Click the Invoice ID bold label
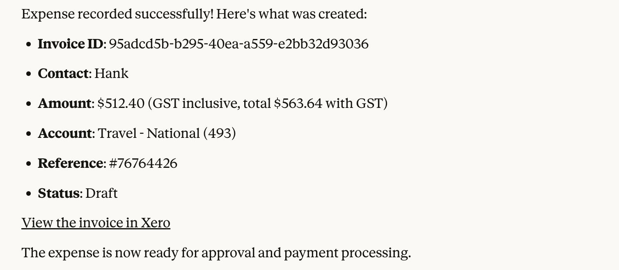 [70, 44]
